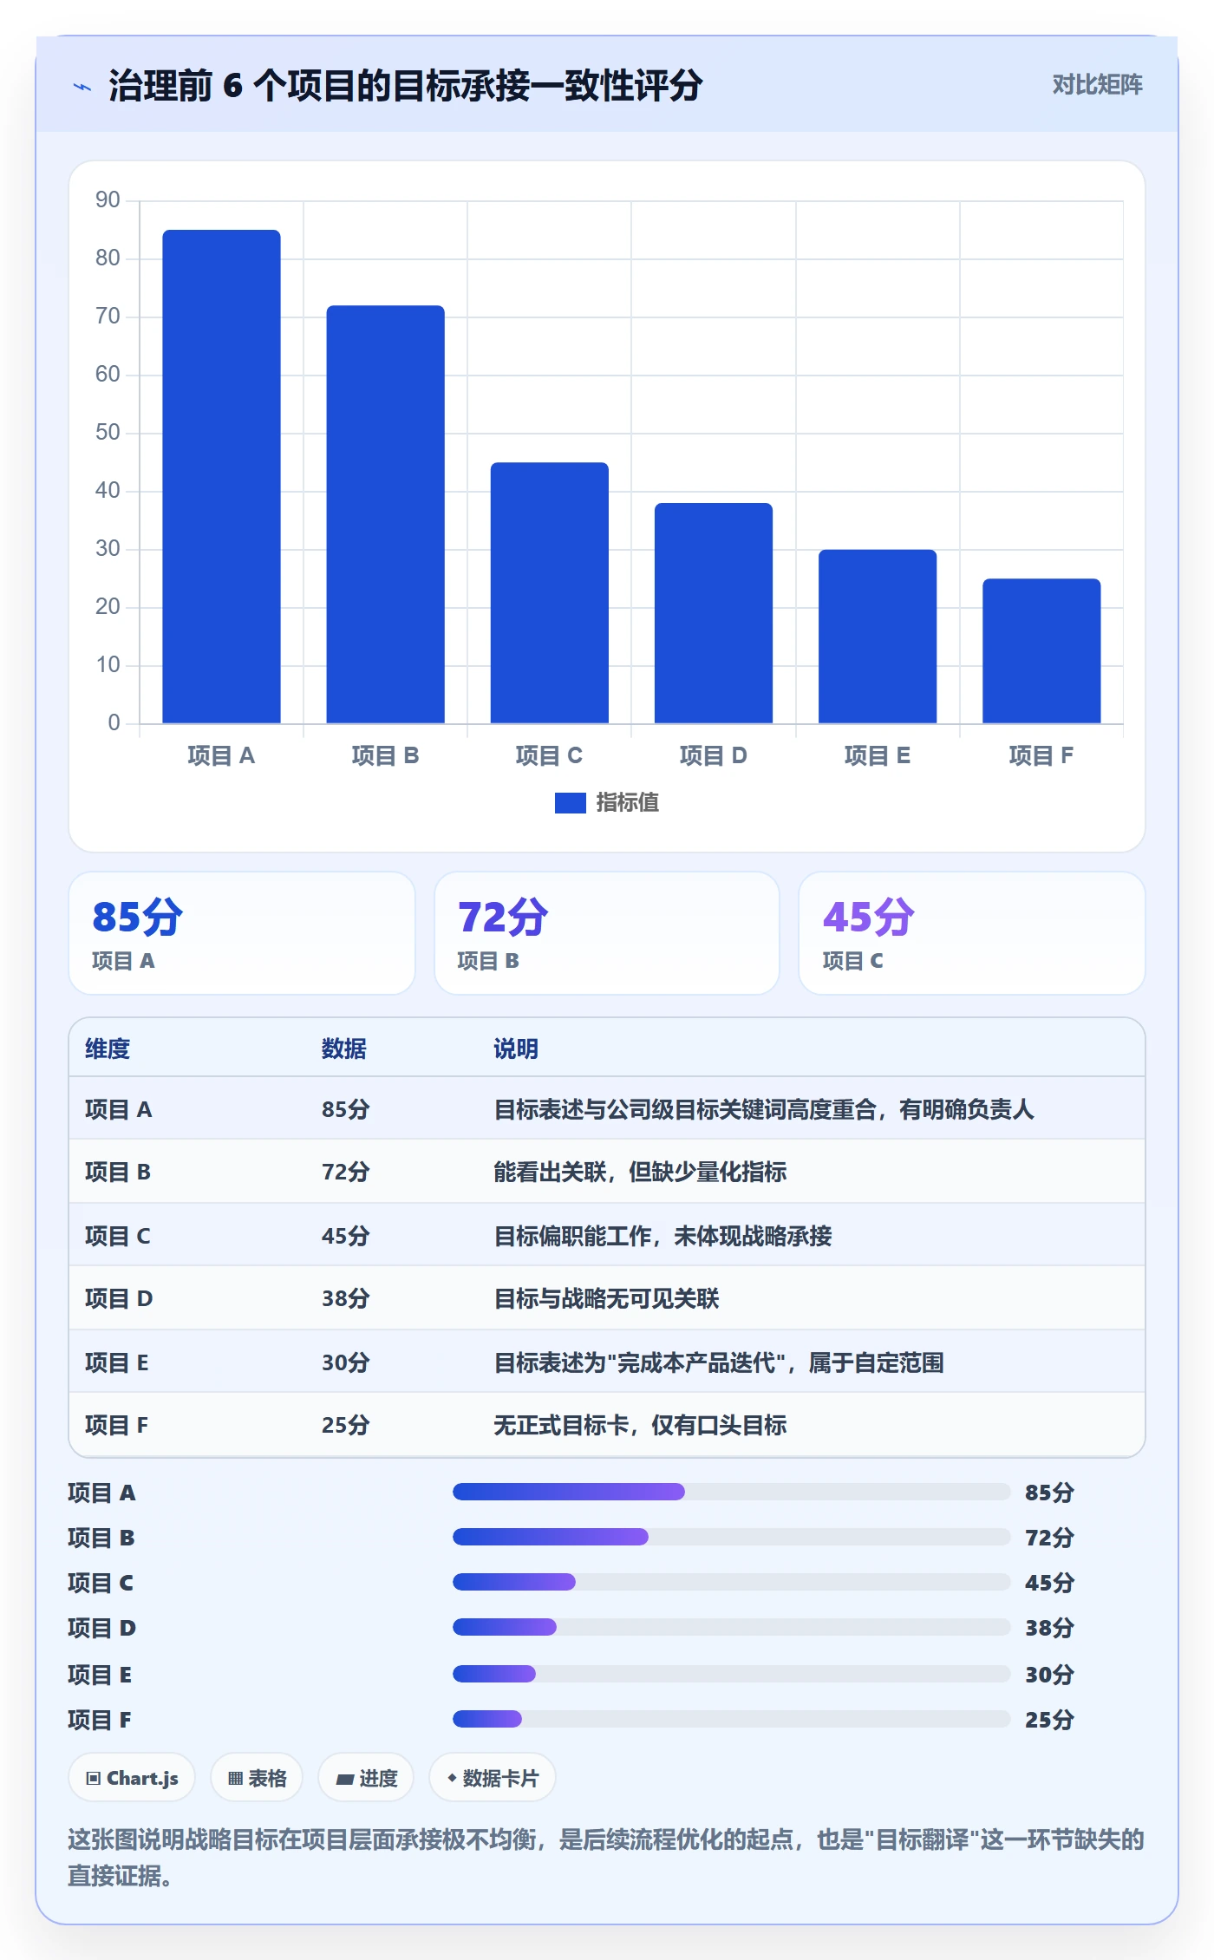Click the 进度 tag chip

click(366, 1778)
